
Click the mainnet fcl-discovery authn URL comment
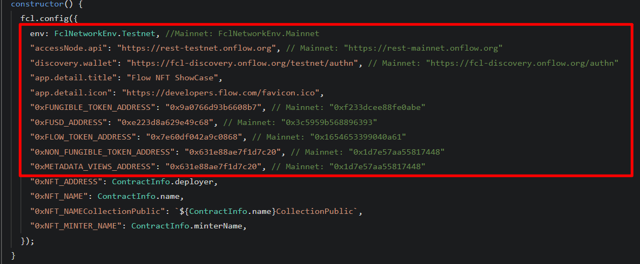click(522, 63)
